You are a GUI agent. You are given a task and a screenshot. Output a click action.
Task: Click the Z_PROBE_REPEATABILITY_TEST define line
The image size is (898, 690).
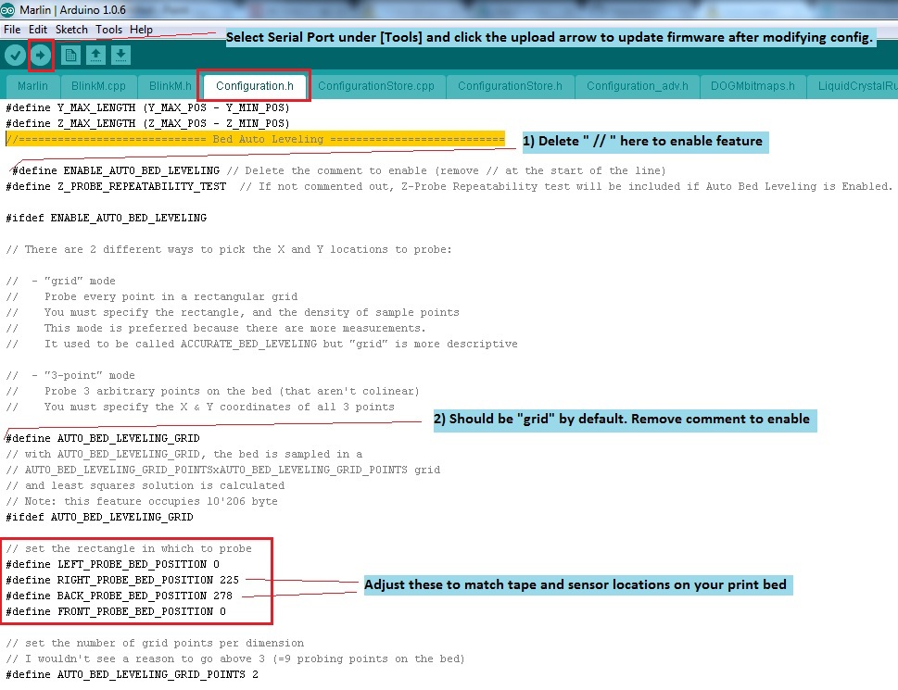point(449,186)
